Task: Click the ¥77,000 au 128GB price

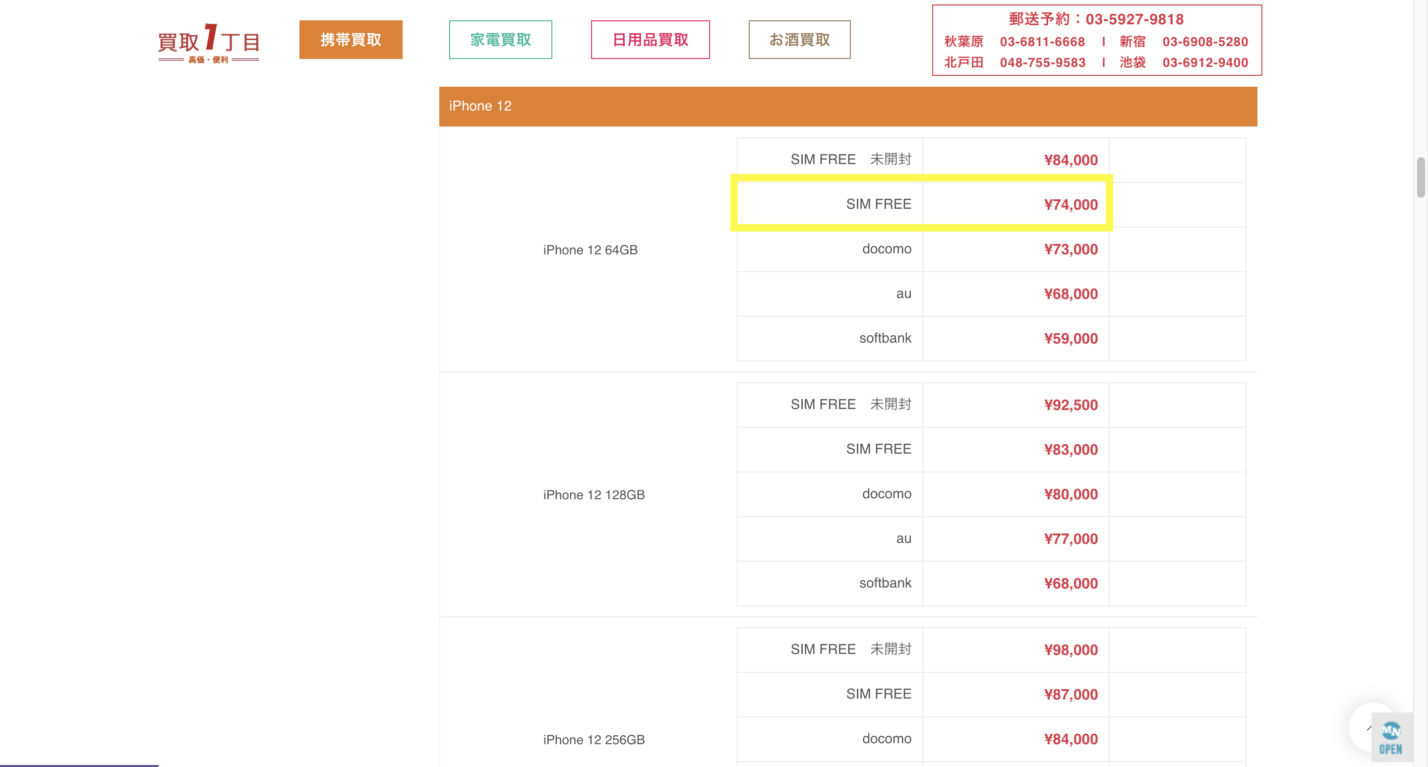Action: point(1071,538)
